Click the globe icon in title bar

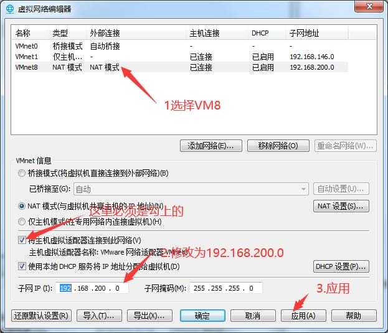coord(9,9)
